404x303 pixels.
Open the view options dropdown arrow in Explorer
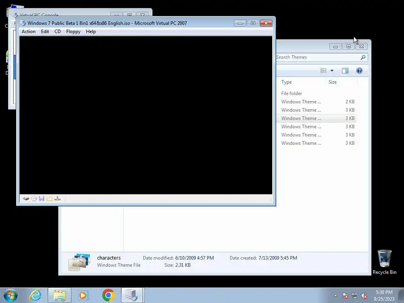click(332, 71)
